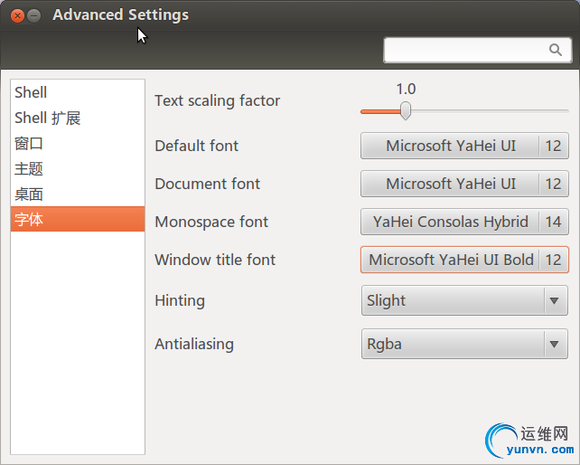Expand the Hinting dropdown arrow
This screenshot has height=465, width=580.
click(555, 300)
